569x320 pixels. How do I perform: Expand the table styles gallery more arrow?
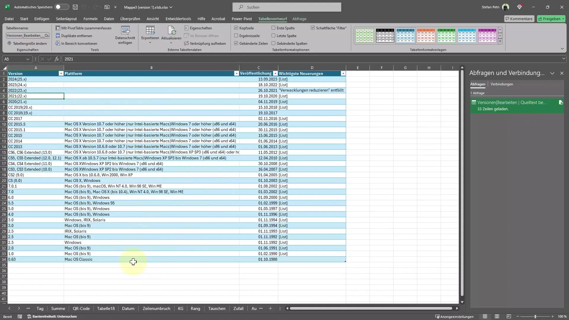click(500, 41)
